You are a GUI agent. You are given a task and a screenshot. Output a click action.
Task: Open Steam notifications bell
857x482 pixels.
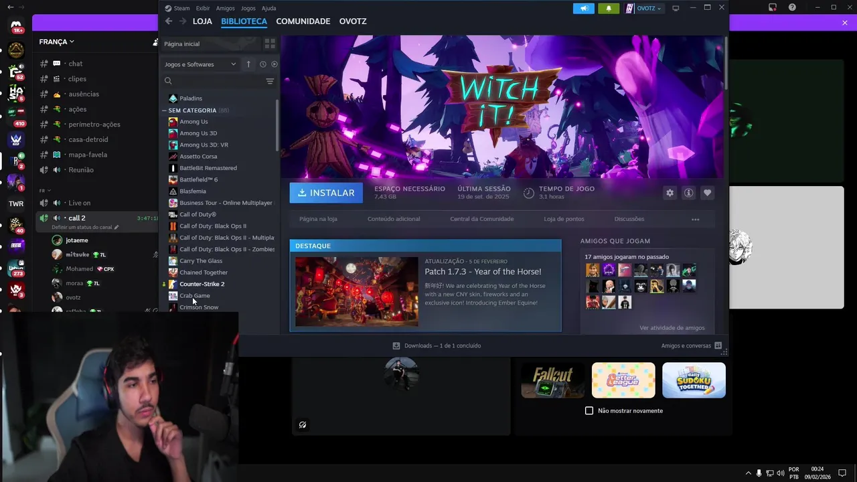coord(609,8)
